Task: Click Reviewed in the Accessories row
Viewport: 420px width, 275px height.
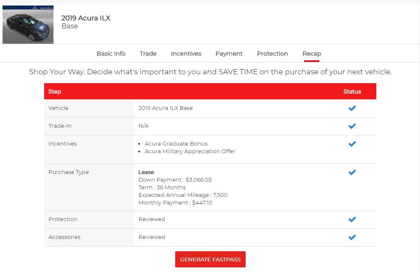Action: click(x=151, y=237)
